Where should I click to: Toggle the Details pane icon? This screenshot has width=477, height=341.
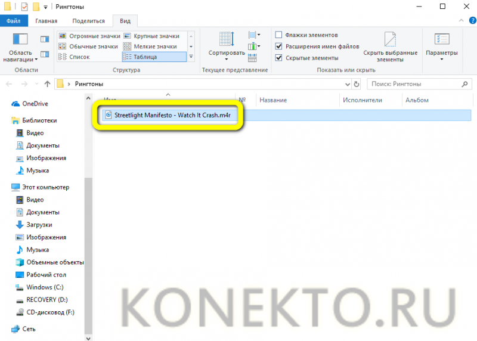pyautogui.click(x=45, y=54)
